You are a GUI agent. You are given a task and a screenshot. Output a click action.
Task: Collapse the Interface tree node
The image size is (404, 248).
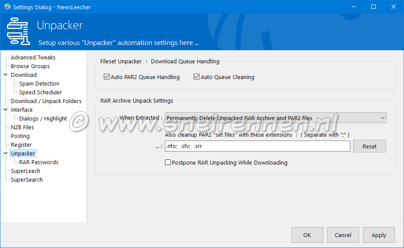tap(5, 110)
